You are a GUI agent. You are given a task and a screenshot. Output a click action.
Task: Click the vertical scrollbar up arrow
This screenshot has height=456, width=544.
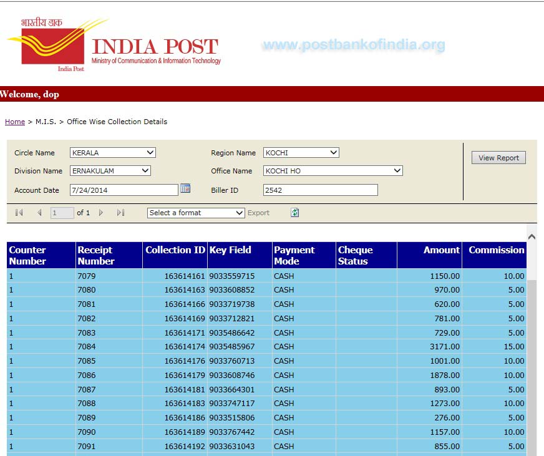532,236
